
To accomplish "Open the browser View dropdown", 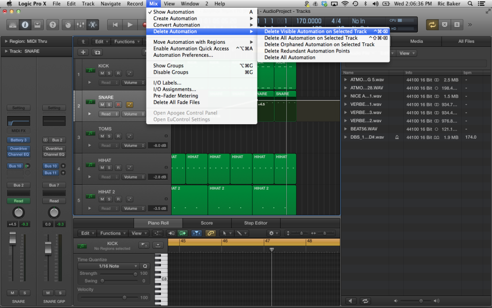I will click(x=407, y=53).
